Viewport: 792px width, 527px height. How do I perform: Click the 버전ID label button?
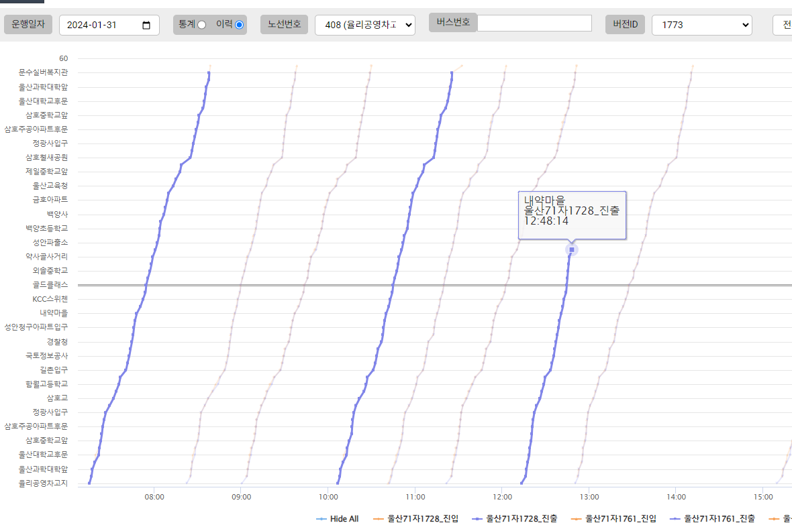click(x=625, y=25)
